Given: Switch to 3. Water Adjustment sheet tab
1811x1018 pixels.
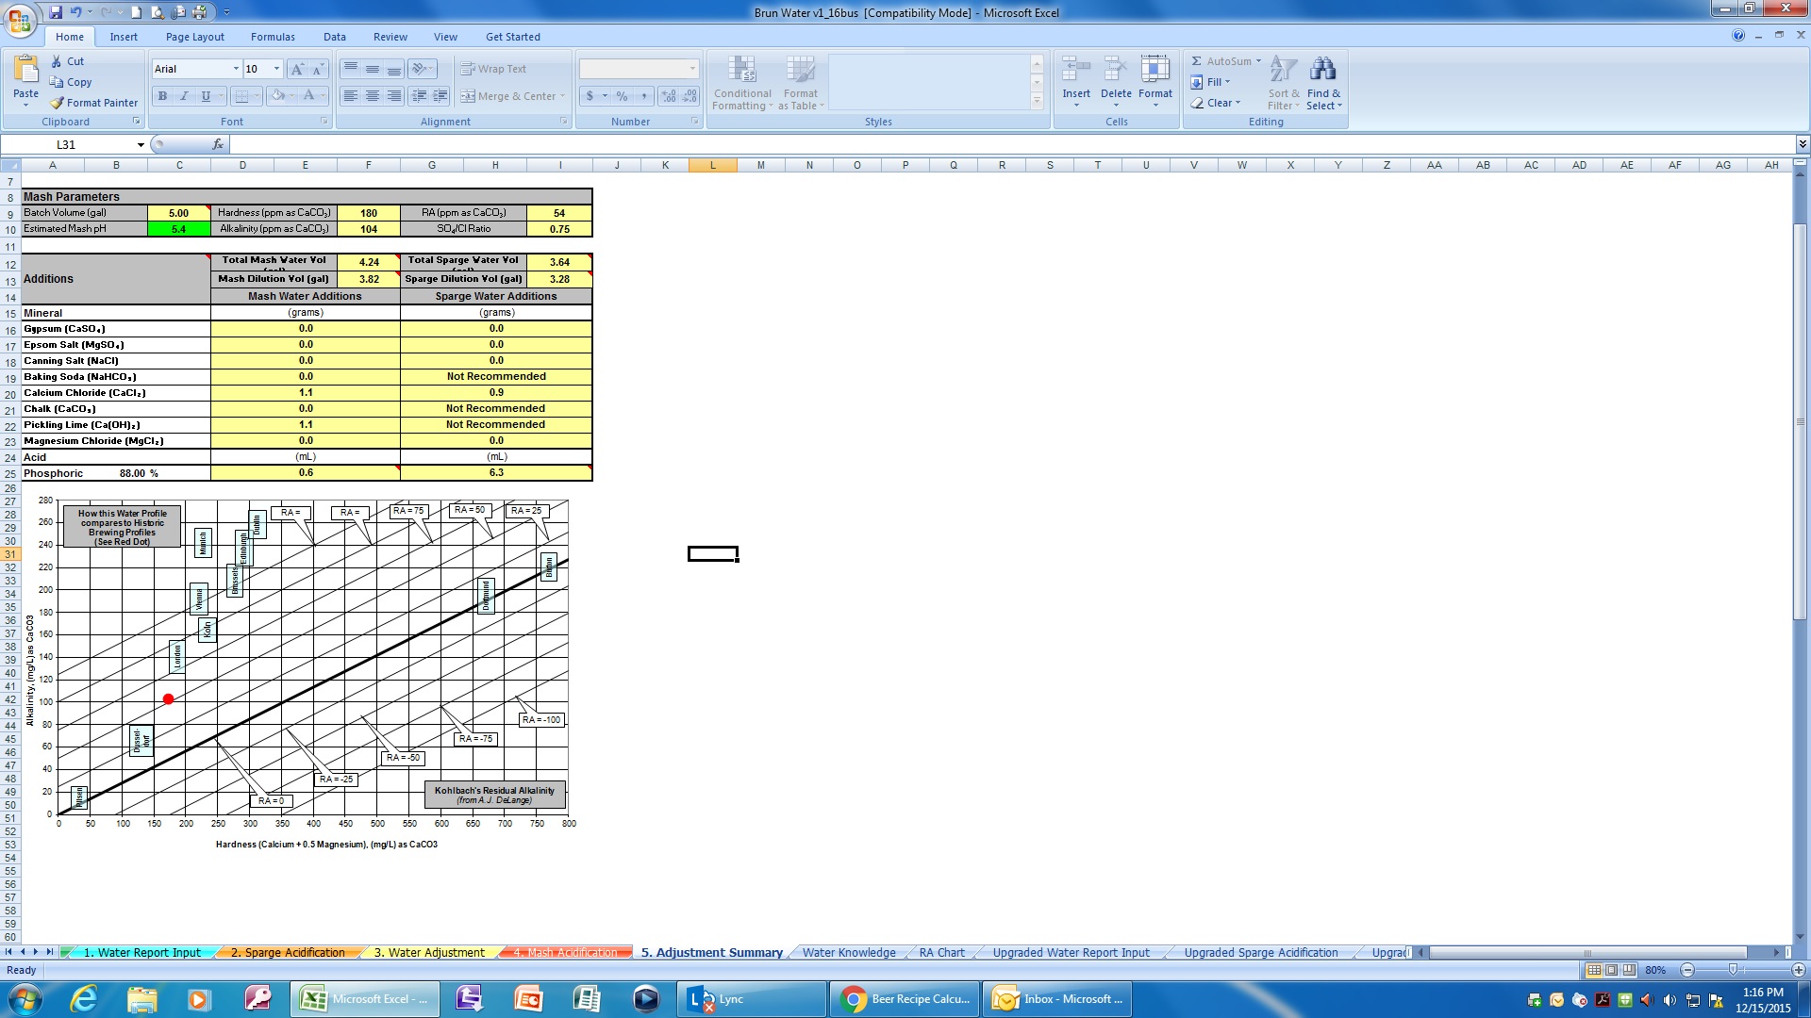Looking at the screenshot, I should [x=429, y=953].
